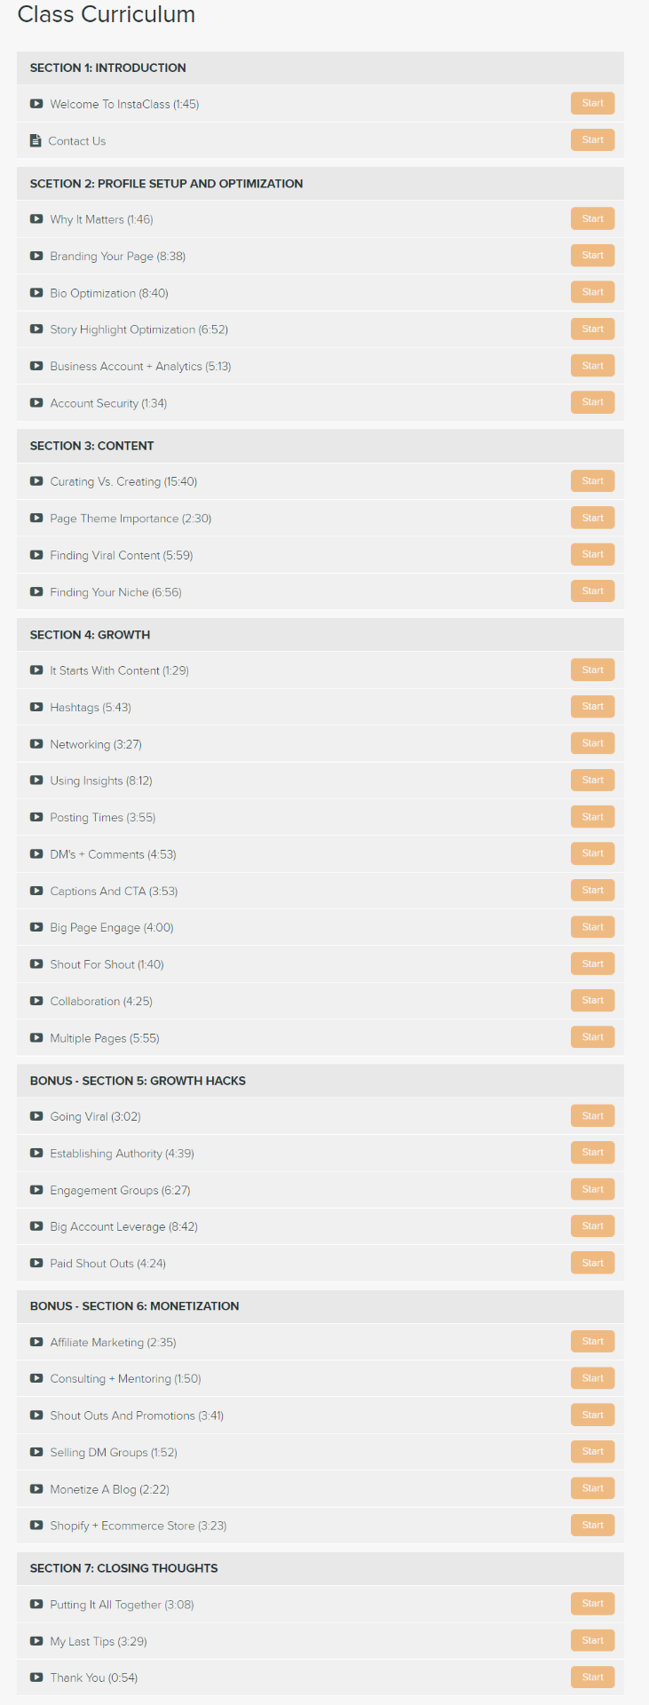The image size is (649, 1705).
Task: Start the Posting Times lesson
Action: pyautogui.click(x=592, y=817)
